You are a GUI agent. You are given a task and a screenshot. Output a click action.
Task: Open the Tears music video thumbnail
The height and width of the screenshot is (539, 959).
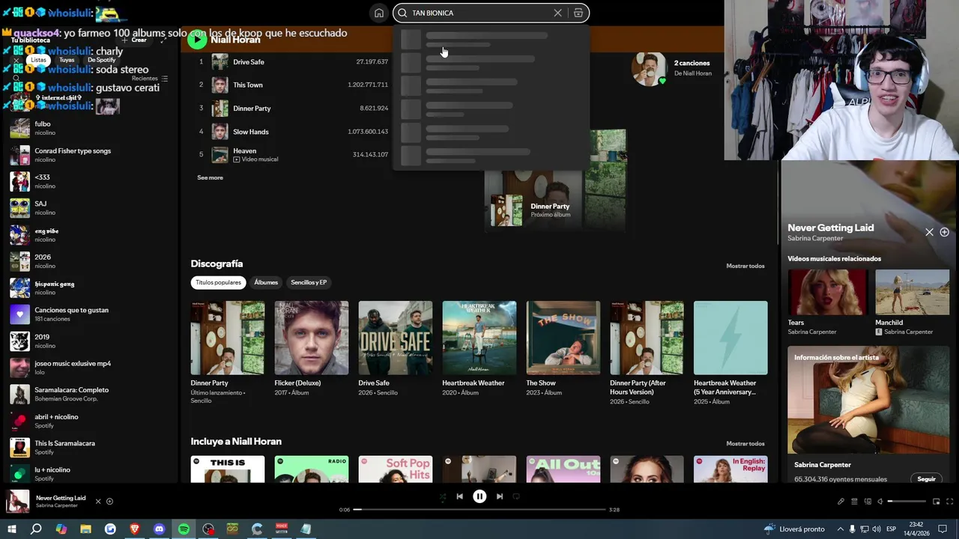click(x=826, y=292)
